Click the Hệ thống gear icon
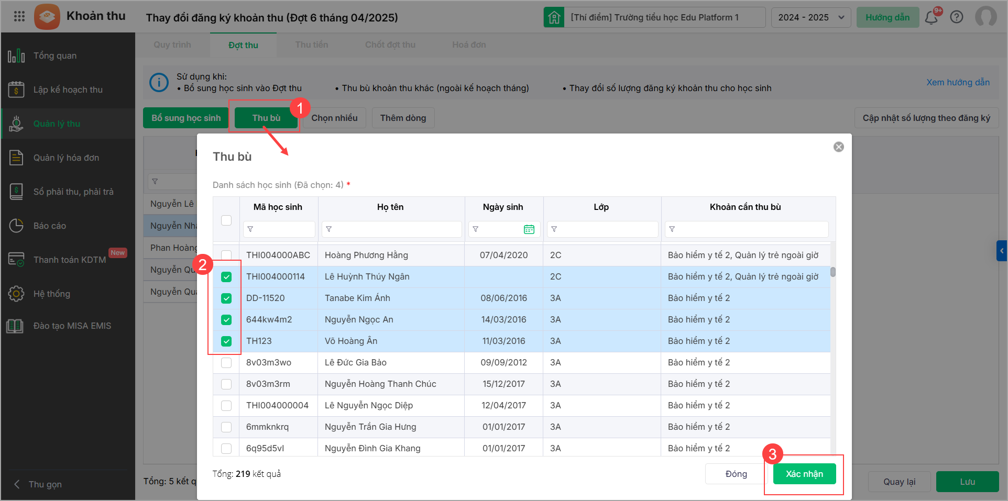This screenshot has height=501, width=1008. pyautogui.click(x=16, y=294)
